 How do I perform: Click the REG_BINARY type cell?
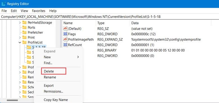pyautogui.click(x=107, y=50)
